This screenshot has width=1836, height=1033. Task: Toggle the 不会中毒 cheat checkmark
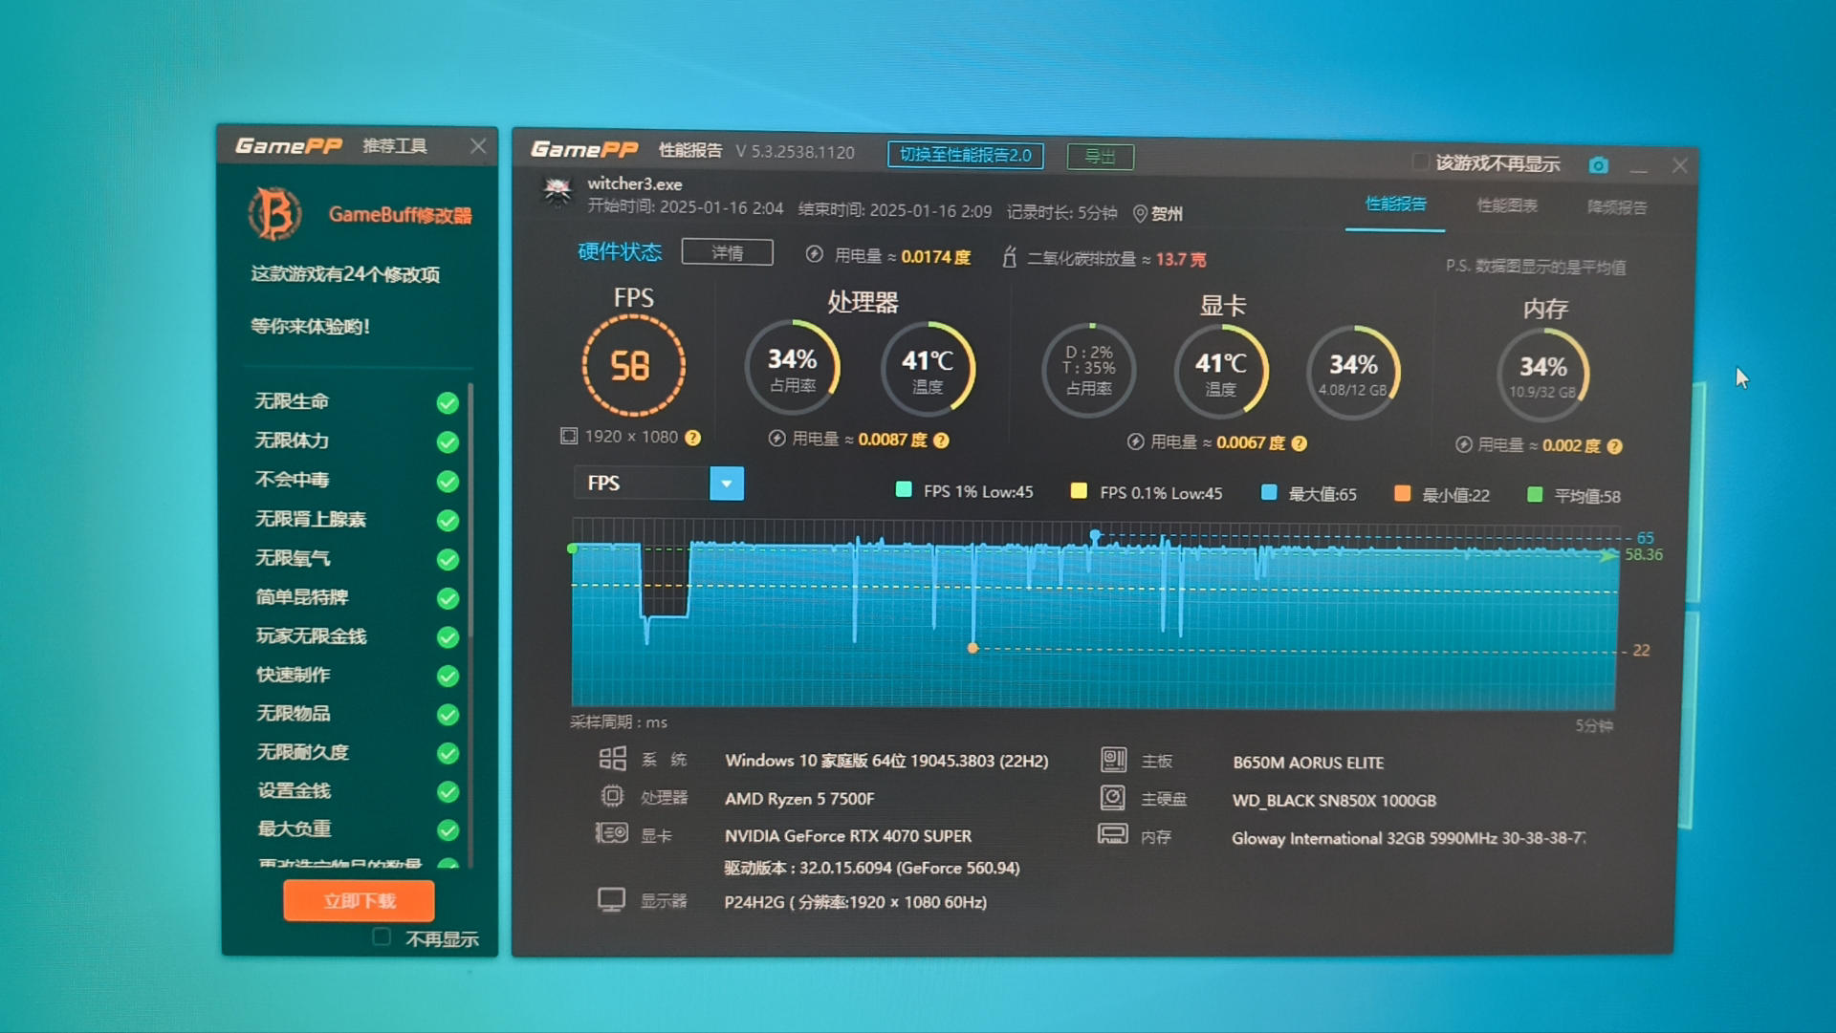[x=448, y=482]
